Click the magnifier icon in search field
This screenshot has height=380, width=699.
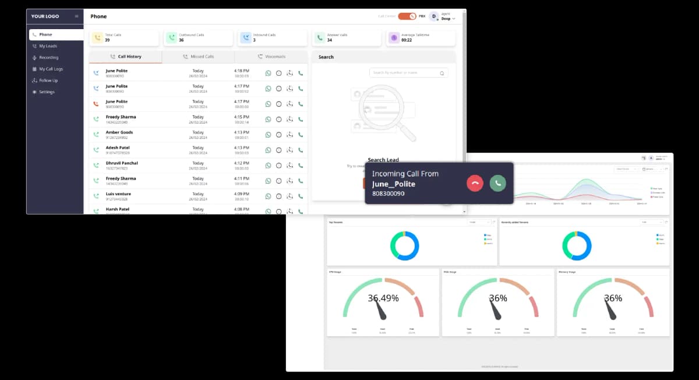[442, 73]
